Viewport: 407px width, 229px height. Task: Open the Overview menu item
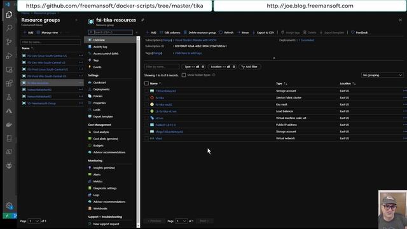tap(110, 40)
